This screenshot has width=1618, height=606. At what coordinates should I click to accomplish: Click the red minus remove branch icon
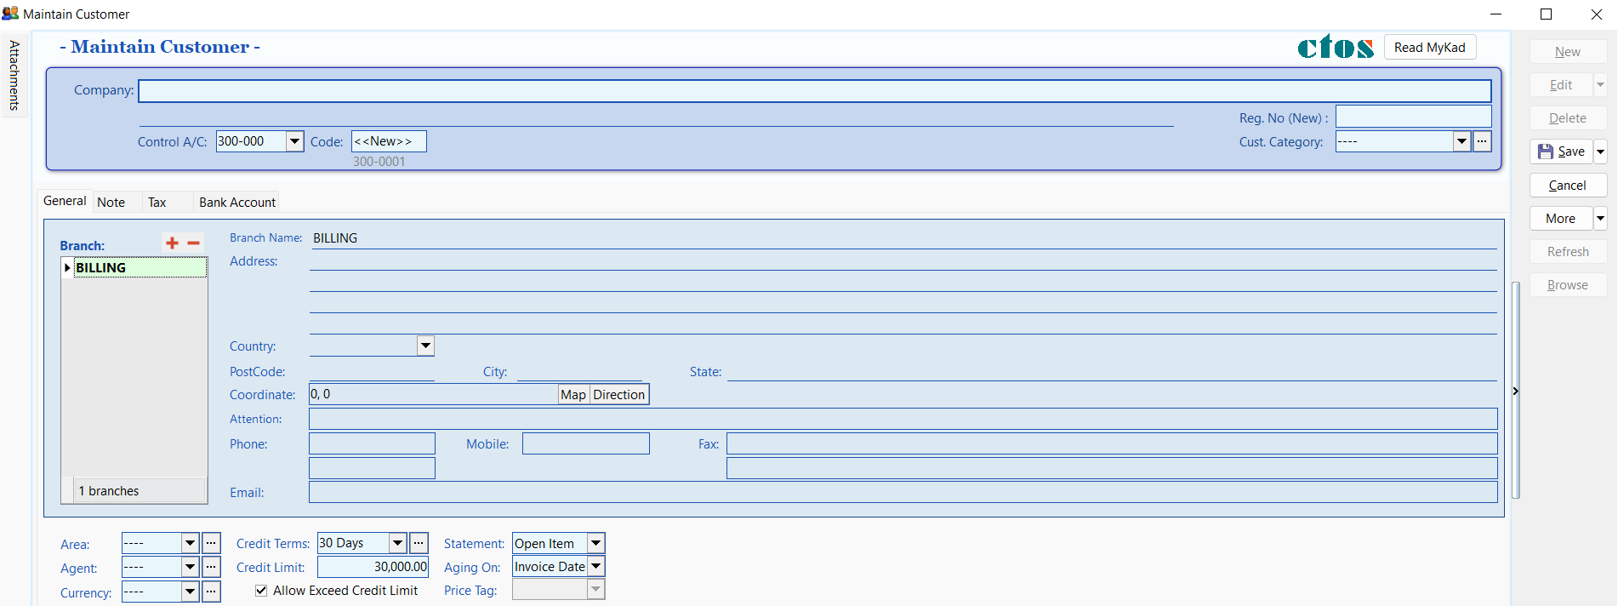tap(194, 243)
